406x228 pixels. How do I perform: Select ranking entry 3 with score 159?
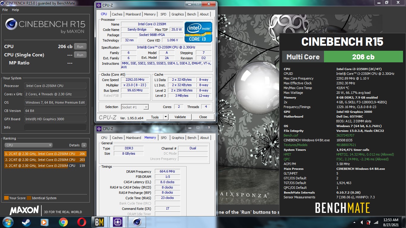[x=45, y=166]
